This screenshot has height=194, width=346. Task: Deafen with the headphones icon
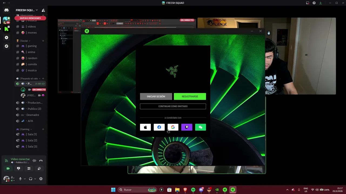pos(31,179)
